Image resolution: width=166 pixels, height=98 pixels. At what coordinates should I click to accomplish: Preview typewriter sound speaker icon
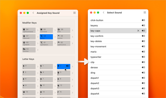pyautogui.click(x=143, y=57)
